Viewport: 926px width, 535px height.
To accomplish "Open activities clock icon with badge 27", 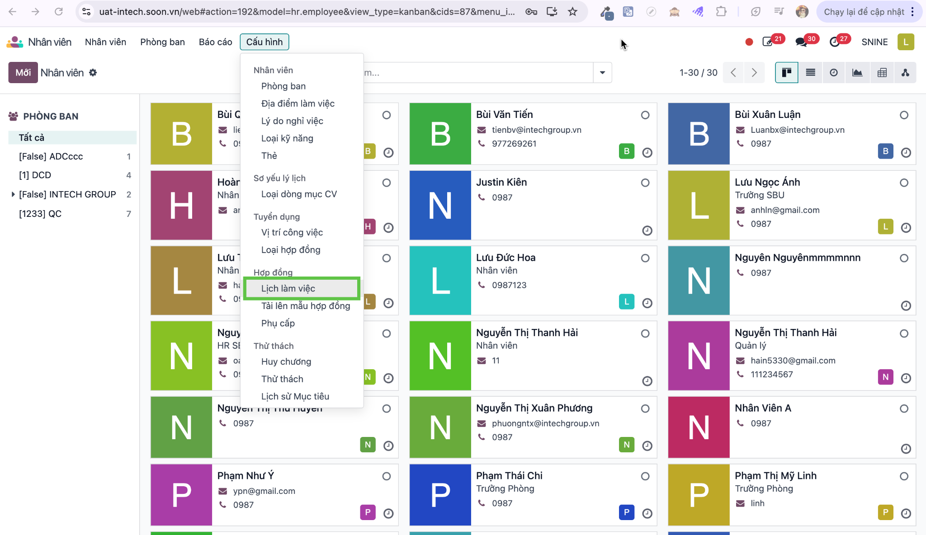I will (835, 42).
